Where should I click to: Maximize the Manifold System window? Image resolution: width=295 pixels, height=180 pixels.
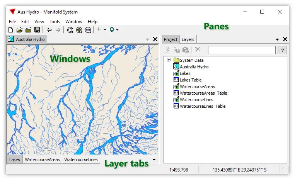262,12
